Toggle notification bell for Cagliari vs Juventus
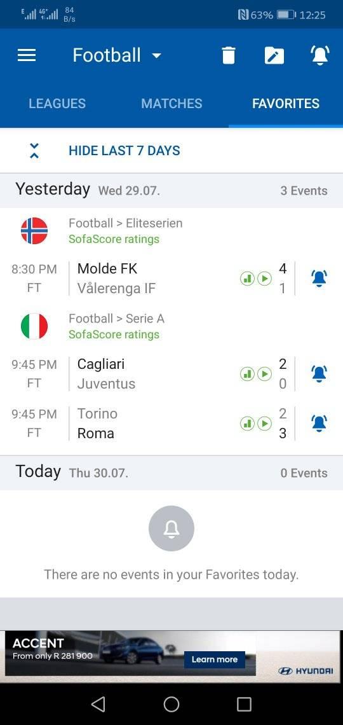 coord(319,373)
